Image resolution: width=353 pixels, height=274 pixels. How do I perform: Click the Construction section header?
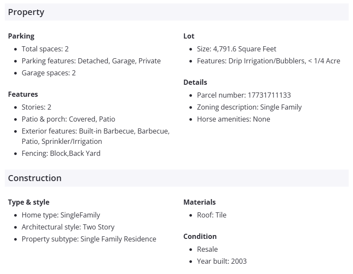35,178
